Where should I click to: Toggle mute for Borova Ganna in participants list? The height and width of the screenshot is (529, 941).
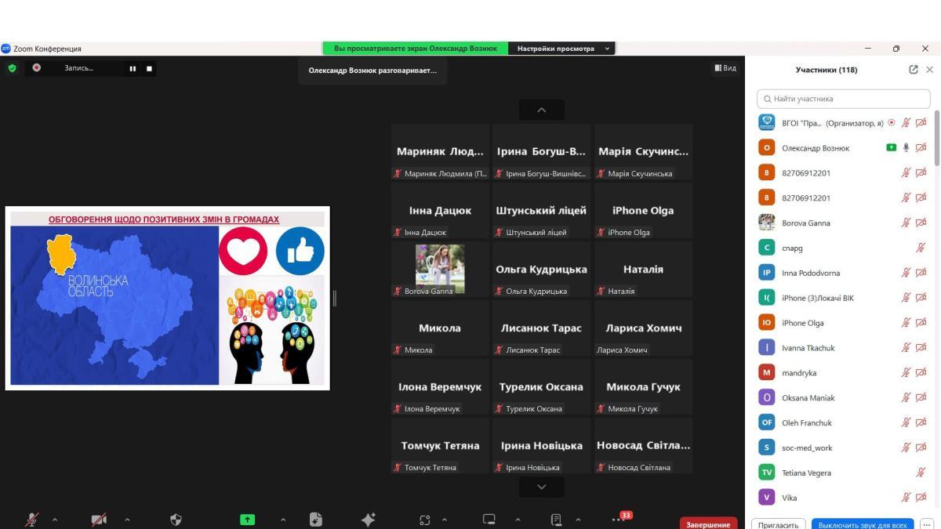(x=906, y=223)
